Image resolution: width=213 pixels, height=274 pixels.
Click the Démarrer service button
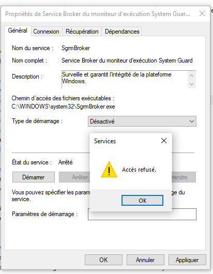34,177
